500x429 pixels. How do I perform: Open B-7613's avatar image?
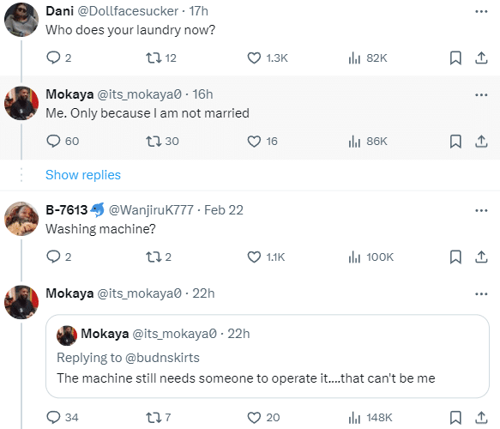tap(21, 219)
